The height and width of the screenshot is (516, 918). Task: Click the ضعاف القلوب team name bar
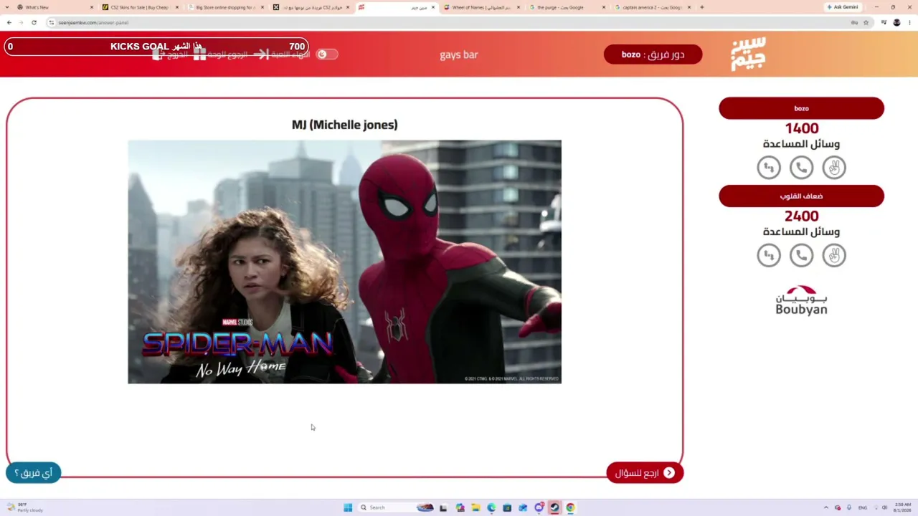point(801,196)
